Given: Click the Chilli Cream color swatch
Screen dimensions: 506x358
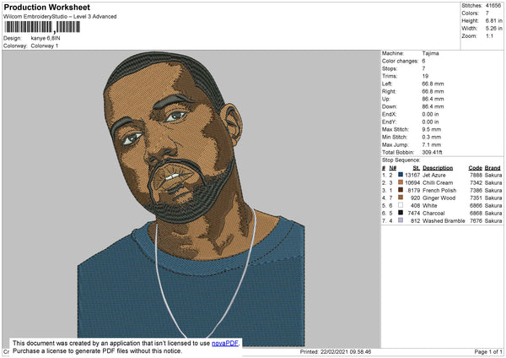Looking at the screenshot, I should pos(401,182).
